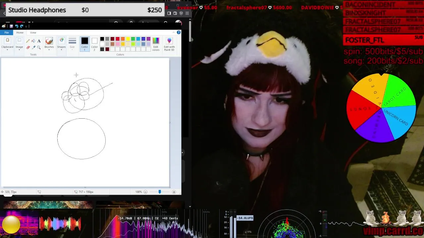The image size is (424, 238).
Task: Click the browser window scrollbar thumb
Action: 190,31
